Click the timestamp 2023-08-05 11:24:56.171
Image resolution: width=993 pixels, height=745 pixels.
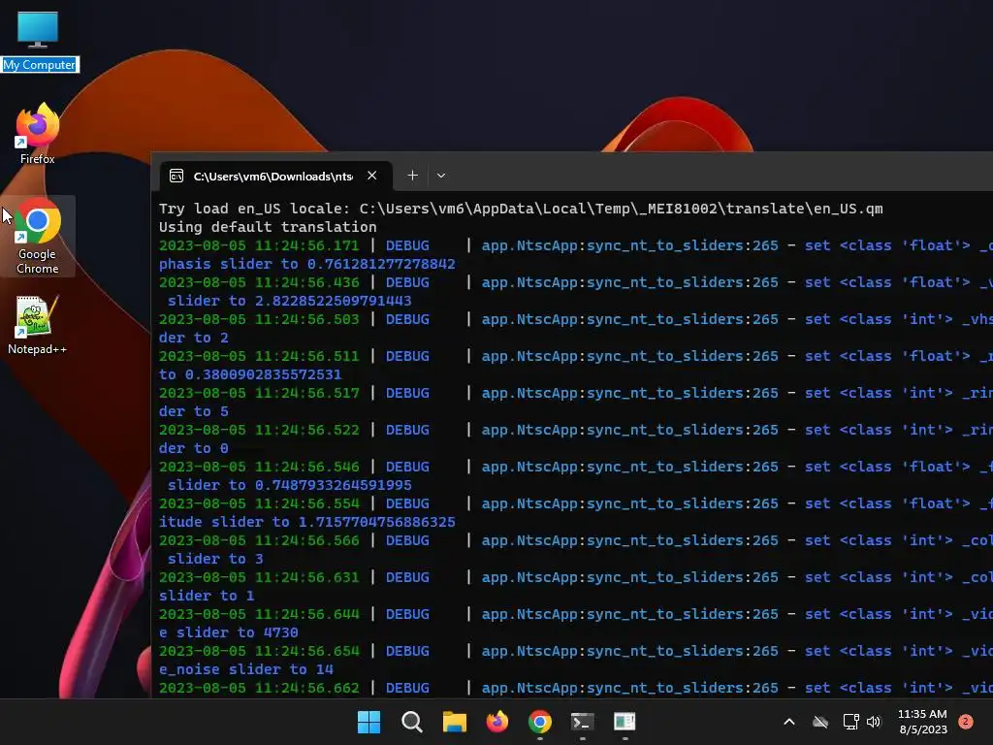tap(259, 245)
